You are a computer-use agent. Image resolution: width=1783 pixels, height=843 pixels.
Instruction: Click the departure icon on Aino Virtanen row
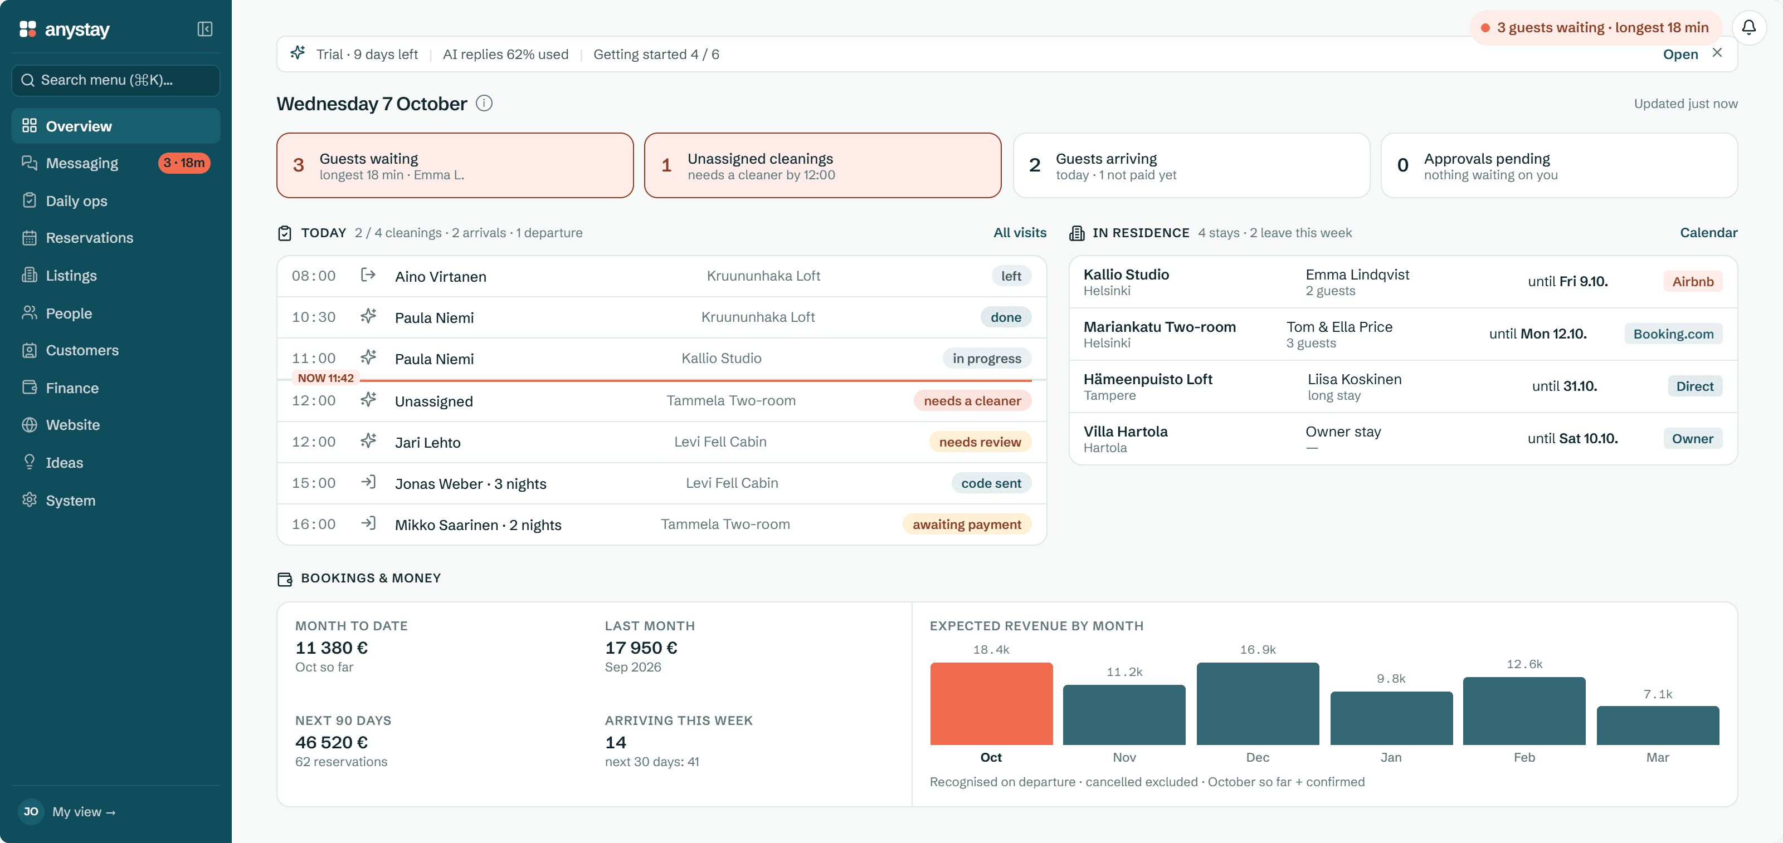pyautogui.click(x=368, y=275)
